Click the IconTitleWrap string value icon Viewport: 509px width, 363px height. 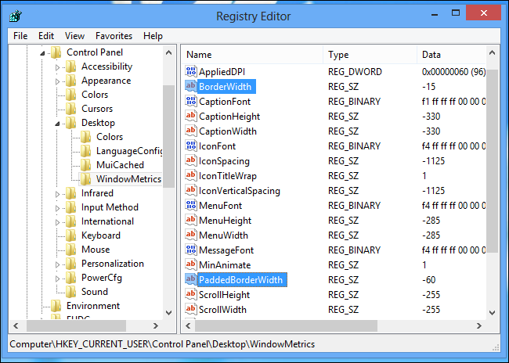[191, 176]
